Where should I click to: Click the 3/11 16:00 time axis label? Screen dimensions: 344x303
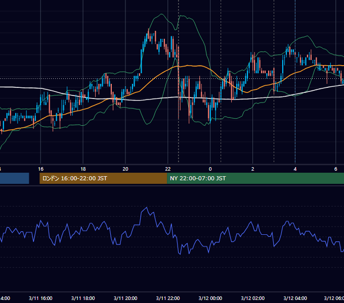[40, 298]
